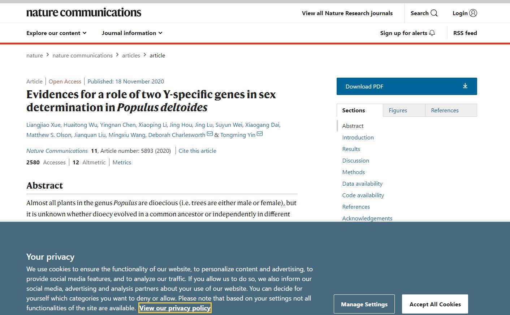Screen dimensions: 510x315
Task: Click the alerts bell icon
Action: coord(432,33)
